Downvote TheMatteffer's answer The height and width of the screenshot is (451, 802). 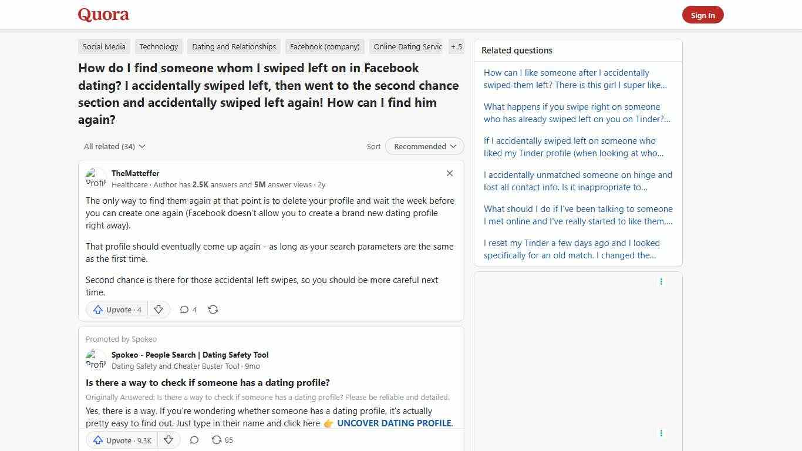(x=159, y=309)
